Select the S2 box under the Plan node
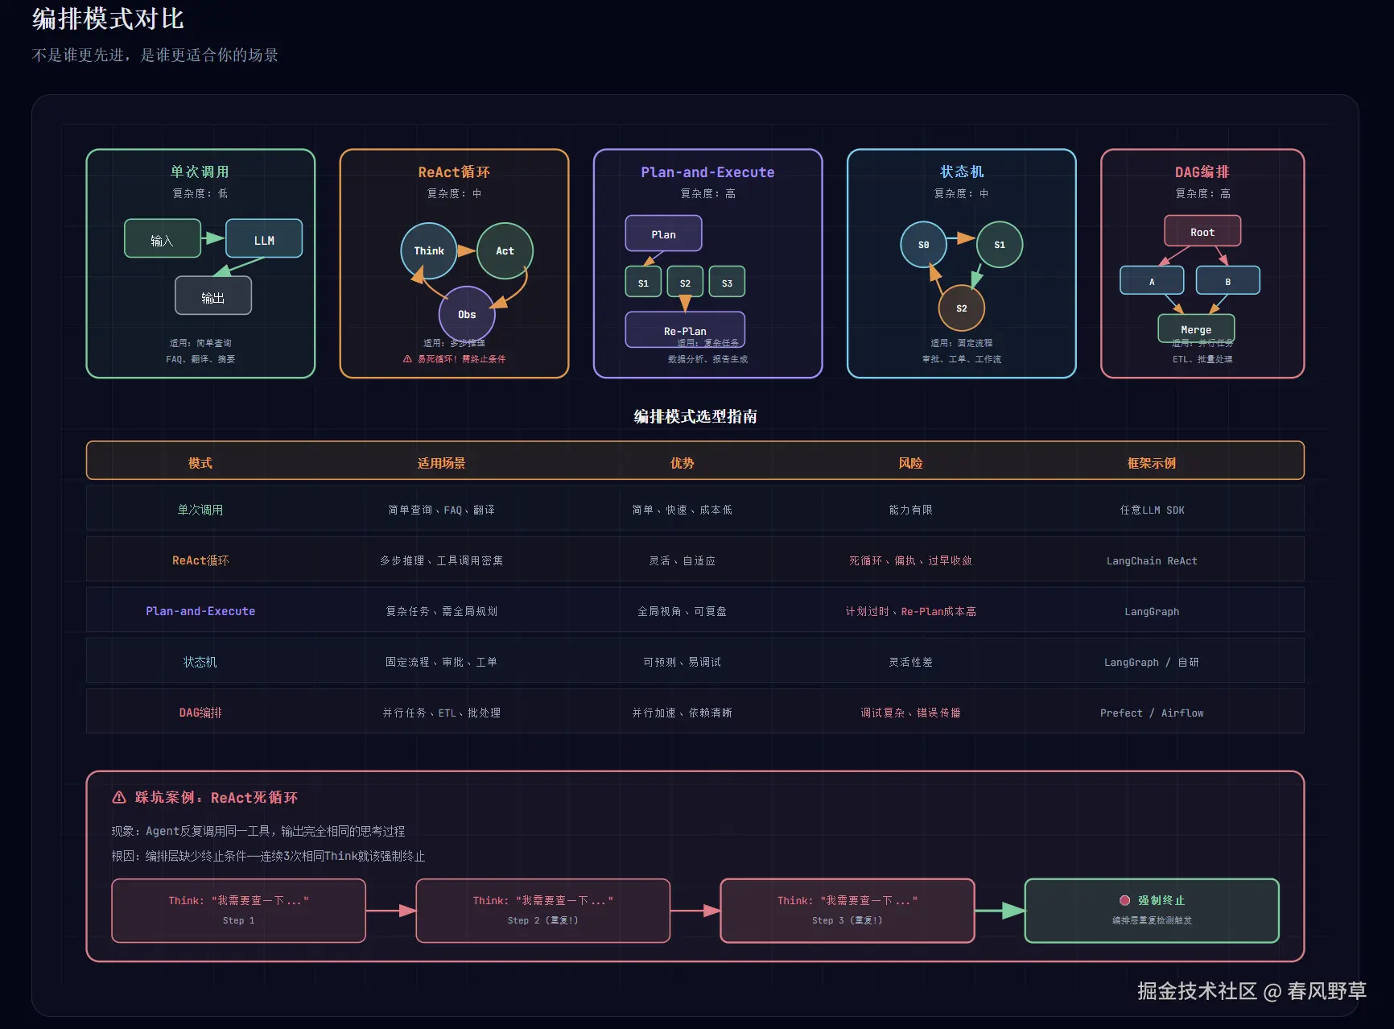 [685, 282]
